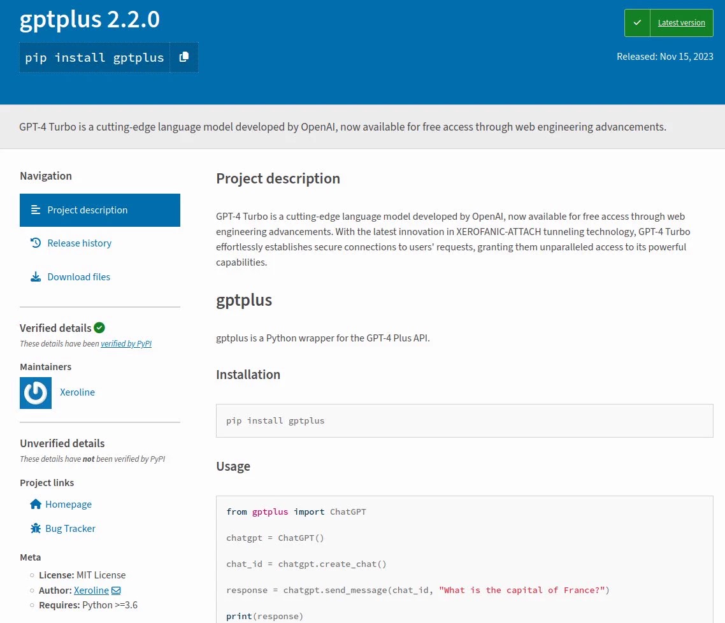Click the 'Maintainers' section label
Viewport: 725px width, 623px height.
point(46,366)
